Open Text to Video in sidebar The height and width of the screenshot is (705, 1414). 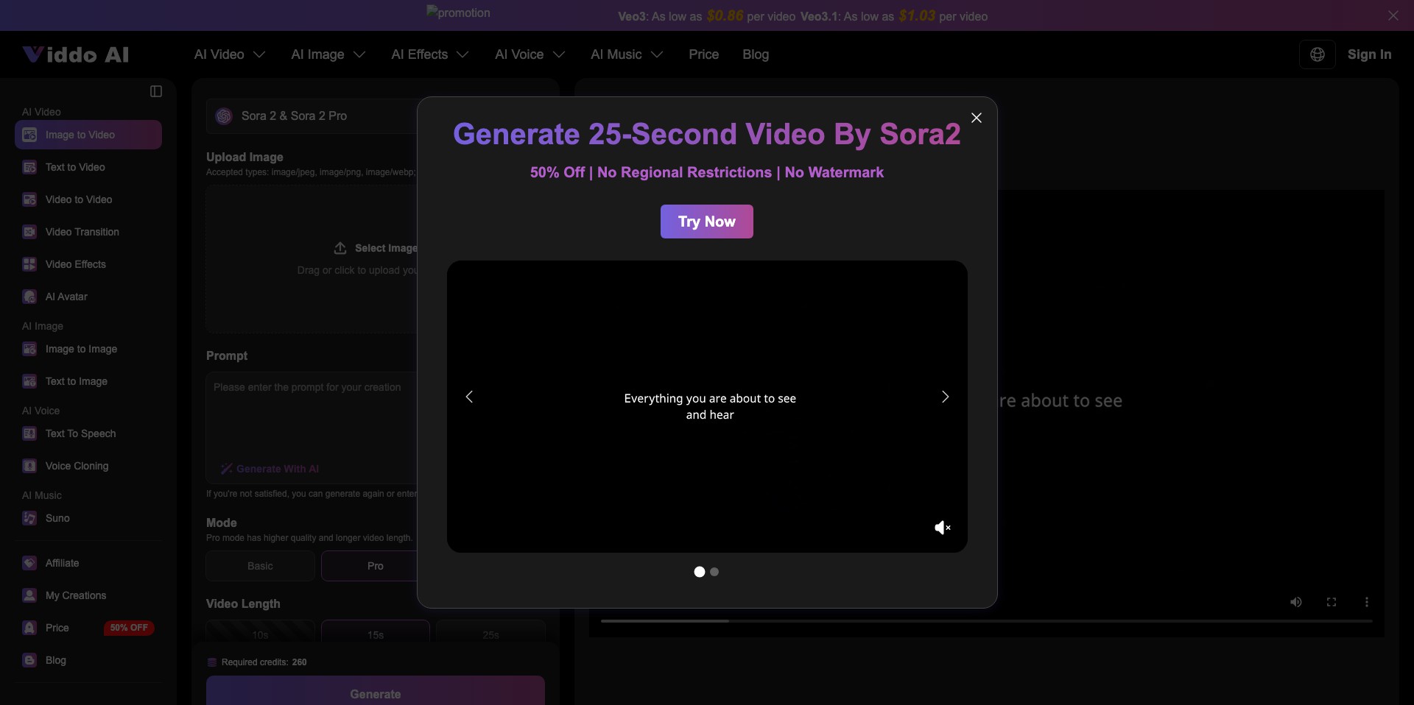[88, 167]
